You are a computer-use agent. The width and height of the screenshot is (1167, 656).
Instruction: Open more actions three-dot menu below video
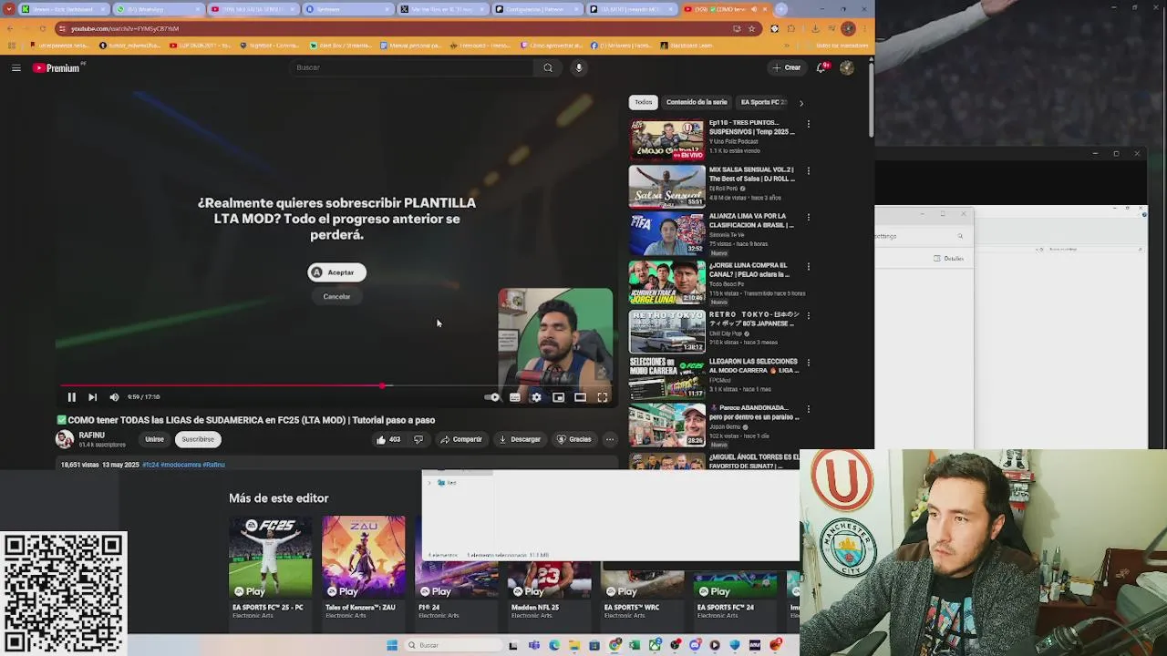tap(610, 439)
